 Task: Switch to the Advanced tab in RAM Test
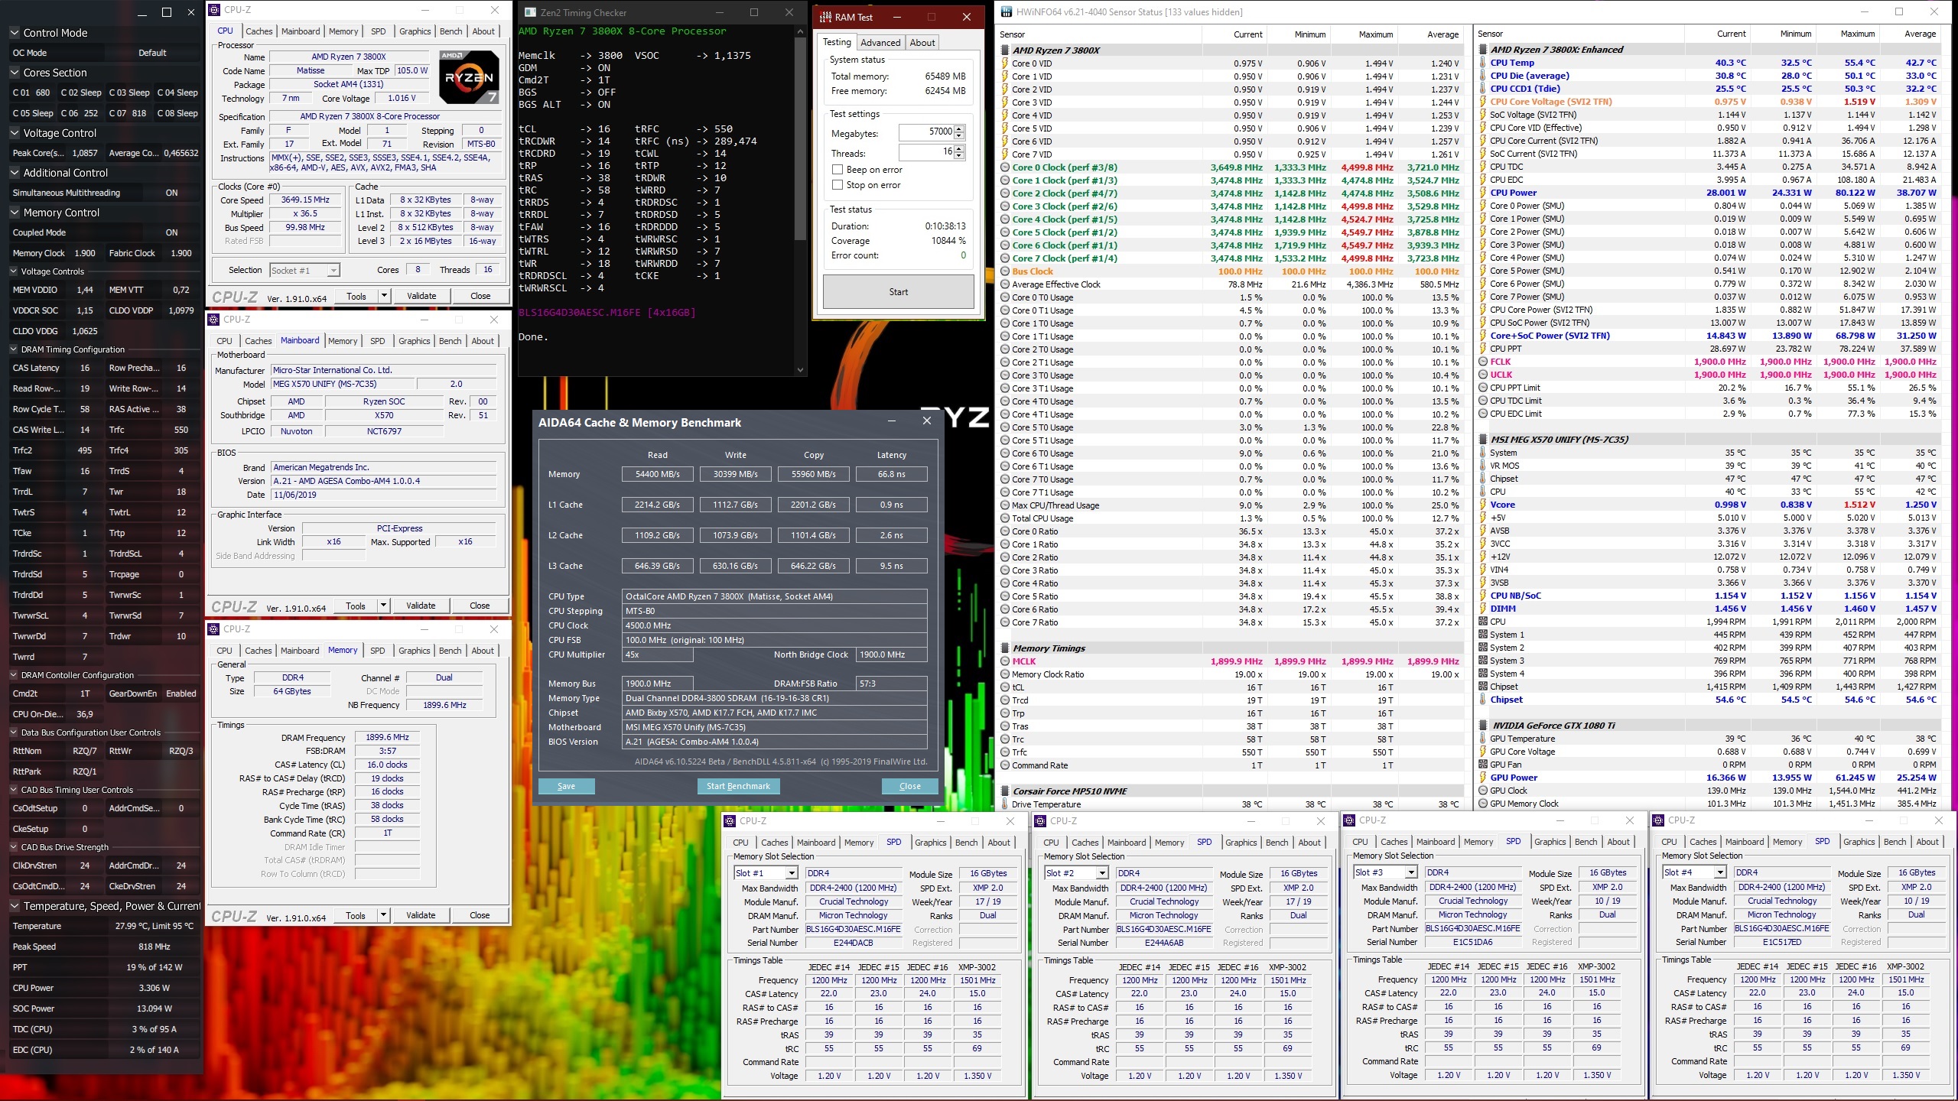(880, 43)
